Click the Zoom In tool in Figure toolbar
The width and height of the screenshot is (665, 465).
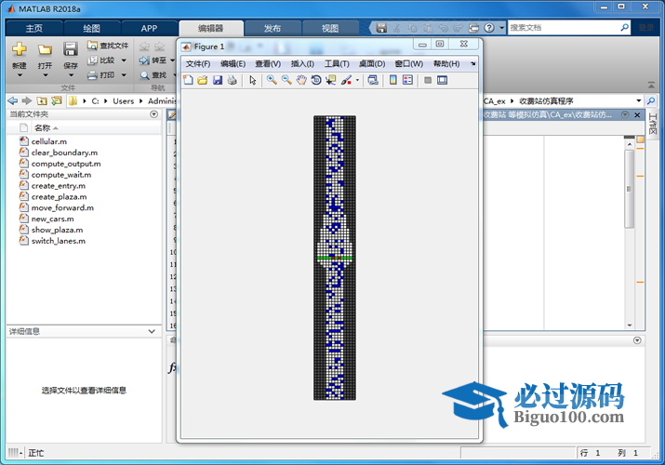tap(271, 80)
